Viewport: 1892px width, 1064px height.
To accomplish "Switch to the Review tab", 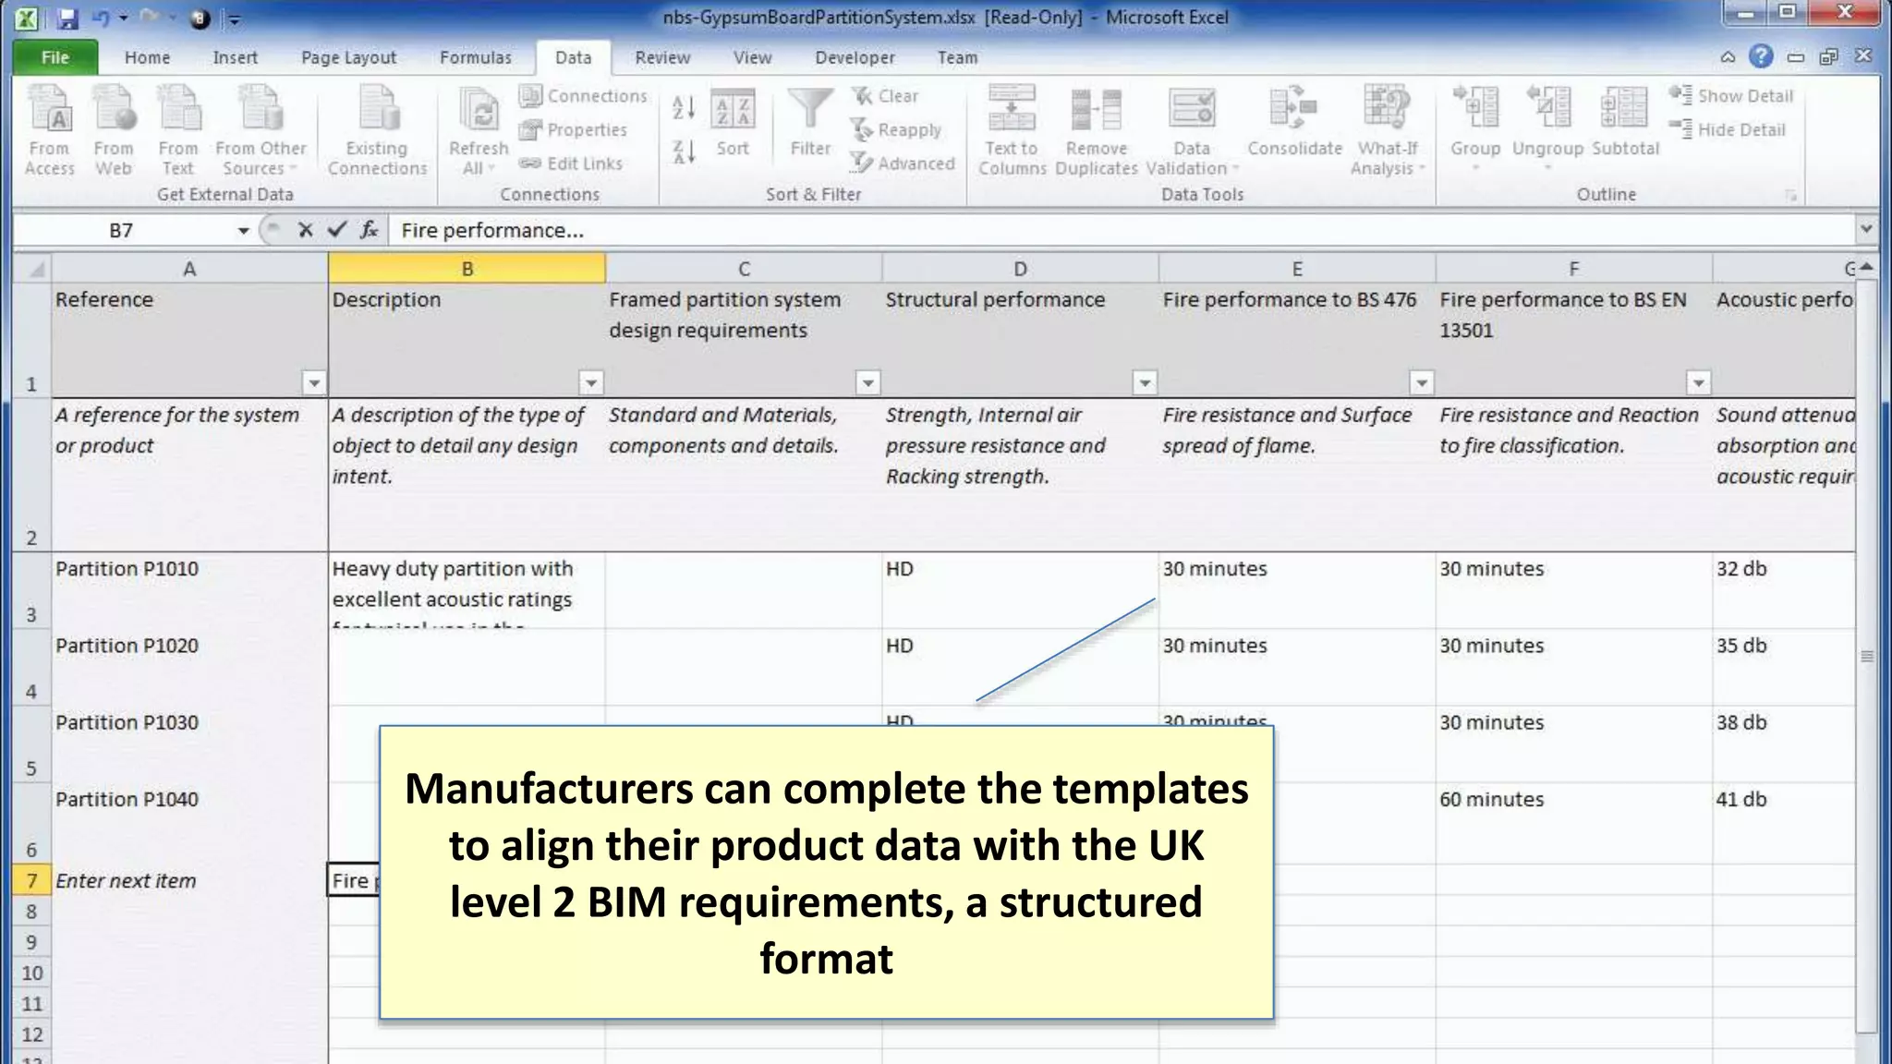I will pos(662,57).
